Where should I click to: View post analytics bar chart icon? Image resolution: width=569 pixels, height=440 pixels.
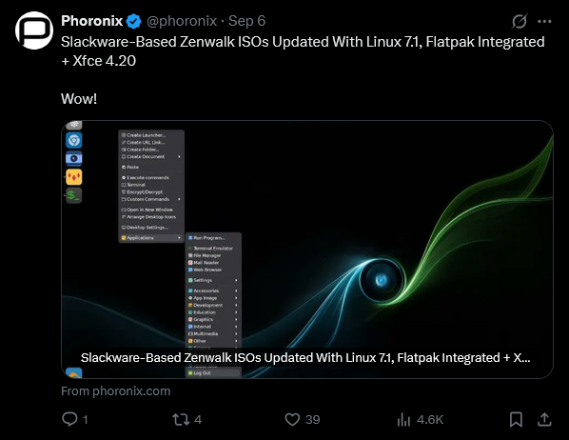pos(403,419)
